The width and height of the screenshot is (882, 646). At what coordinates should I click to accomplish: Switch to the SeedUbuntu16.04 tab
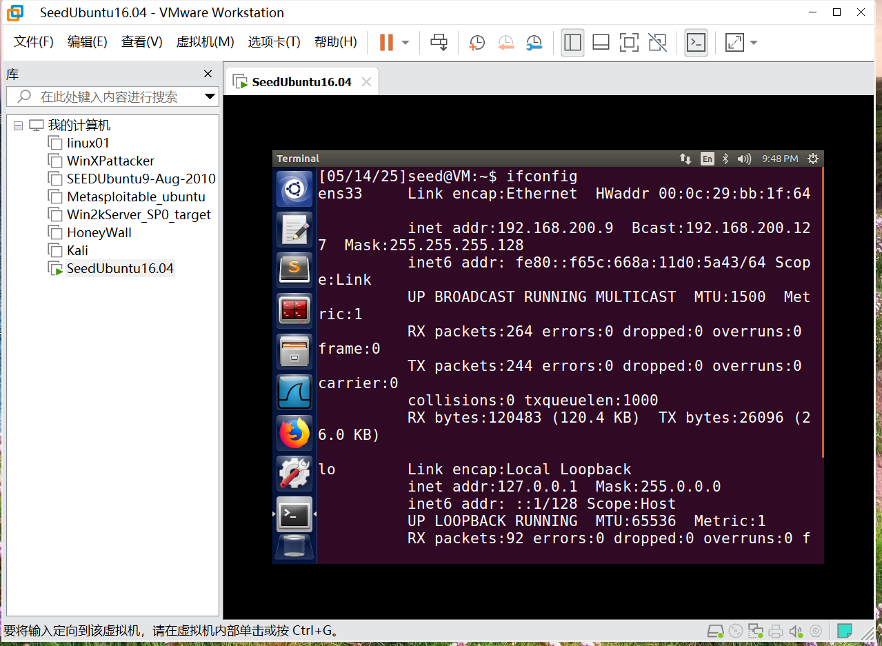point(301,82)
